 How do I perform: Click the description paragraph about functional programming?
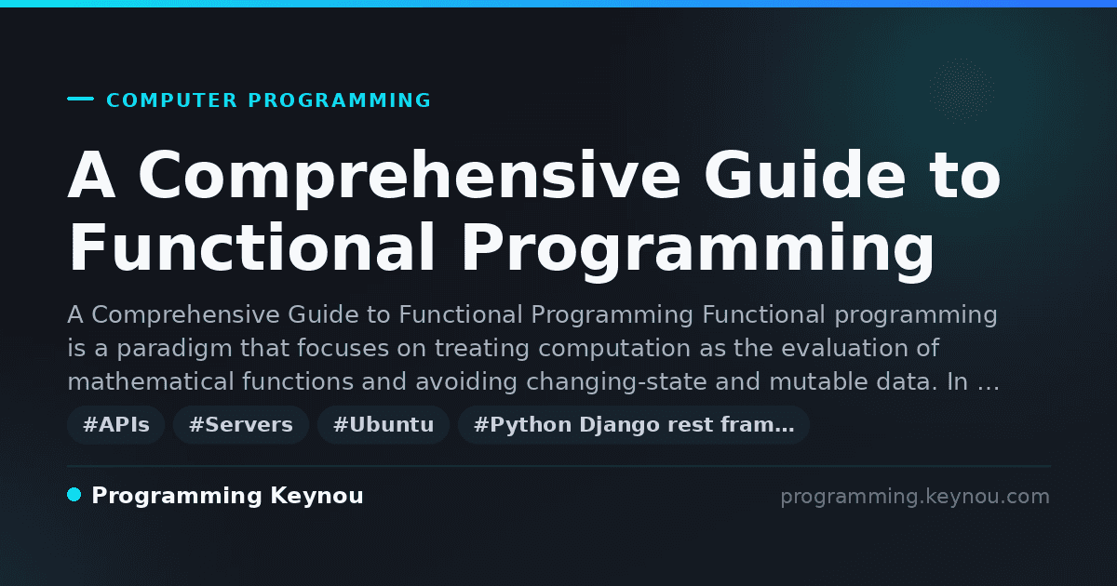pos(533,349)
